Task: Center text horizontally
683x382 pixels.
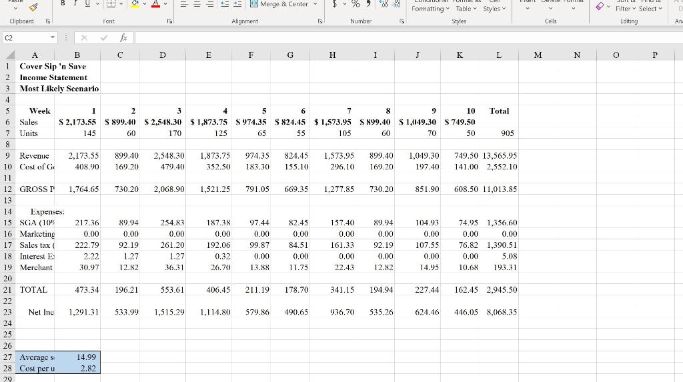Action: coord(197,4)
